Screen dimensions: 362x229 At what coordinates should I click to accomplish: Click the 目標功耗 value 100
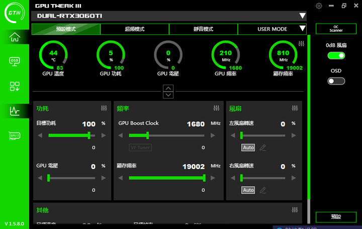click(x=89, y=124)
